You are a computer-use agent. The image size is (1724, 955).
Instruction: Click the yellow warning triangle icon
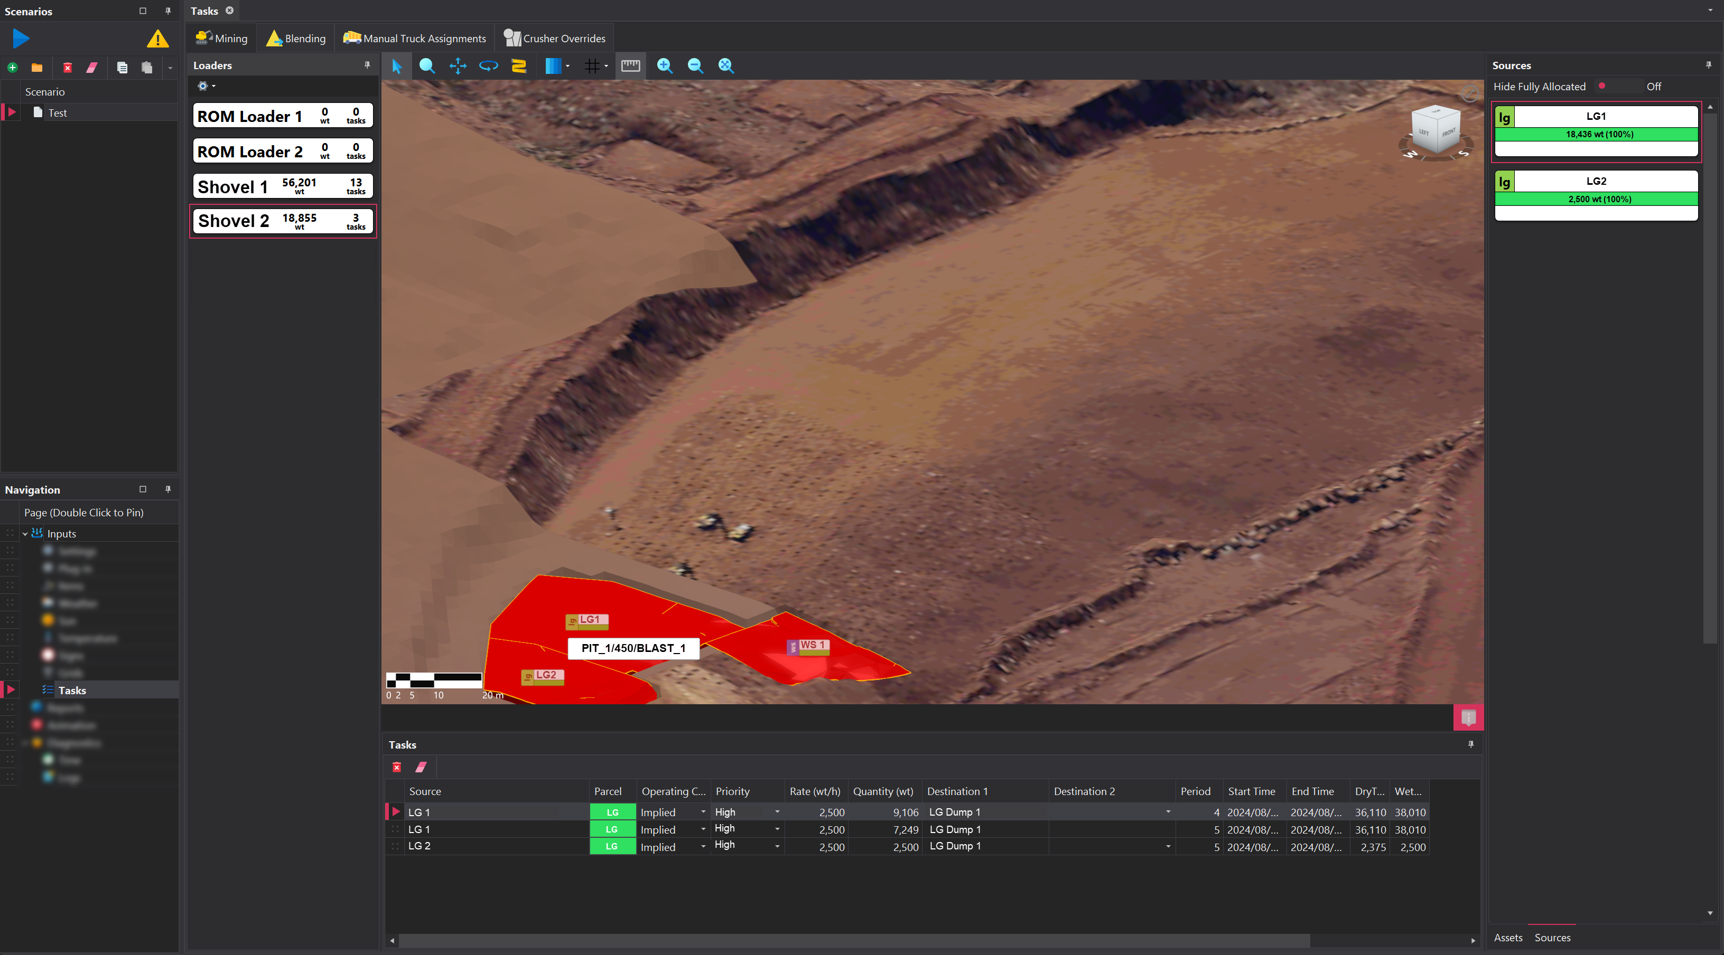[x=157, y=39]
